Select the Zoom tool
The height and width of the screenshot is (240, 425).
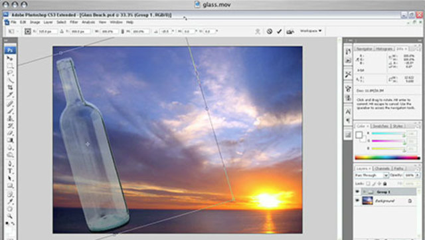pos(10,216)
